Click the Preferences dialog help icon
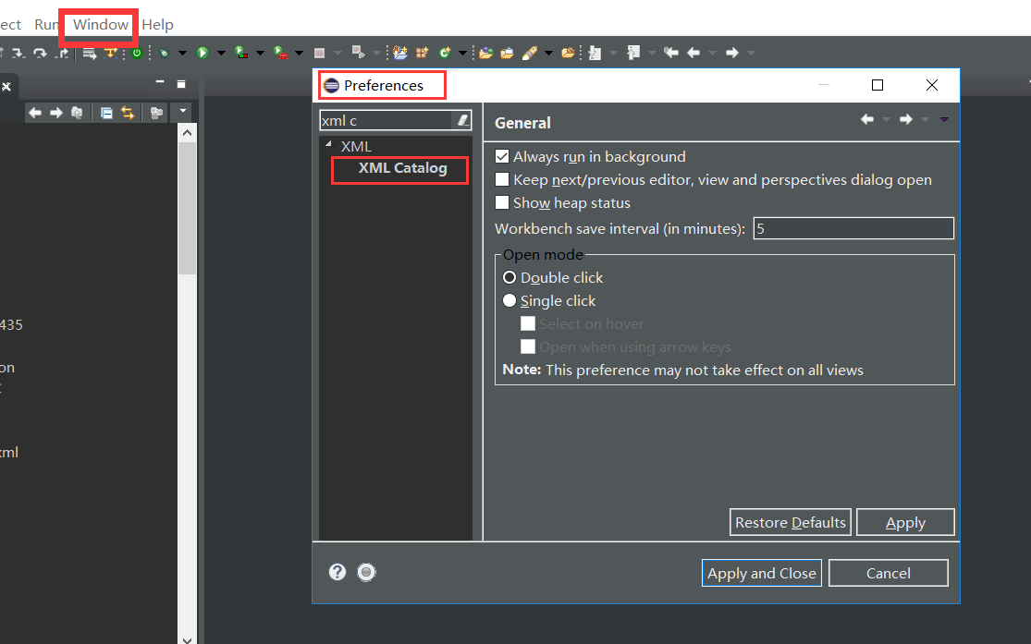 (337, 572)
